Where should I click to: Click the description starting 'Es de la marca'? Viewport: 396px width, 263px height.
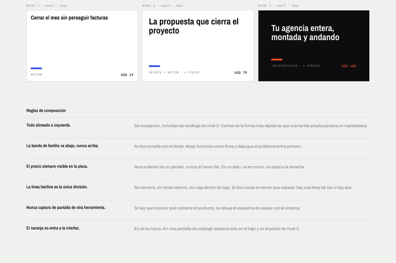click(x=217, y=229)
